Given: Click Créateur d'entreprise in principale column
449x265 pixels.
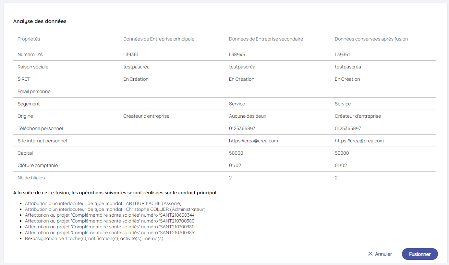Looking at the screenshot, I should click(x=146, y=116).
